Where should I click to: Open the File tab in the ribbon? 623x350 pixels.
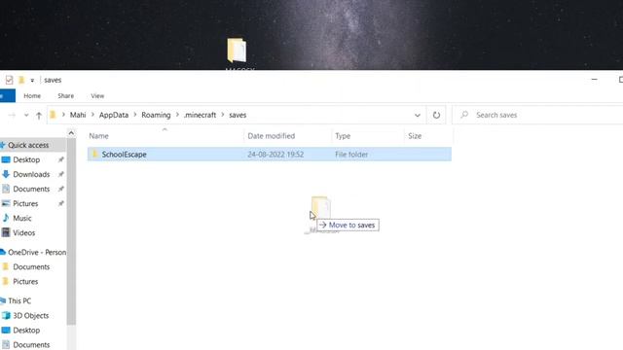pos(7,96)
